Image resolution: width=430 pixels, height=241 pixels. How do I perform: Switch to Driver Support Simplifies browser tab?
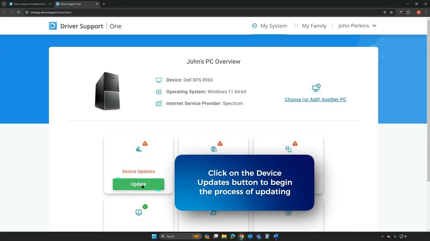click(x=30, y=4)
